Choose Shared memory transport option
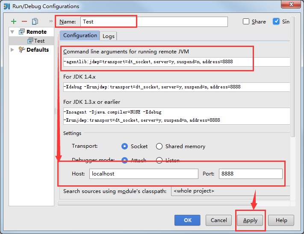This screenshot has width=304, height=234. coord(159,146)
